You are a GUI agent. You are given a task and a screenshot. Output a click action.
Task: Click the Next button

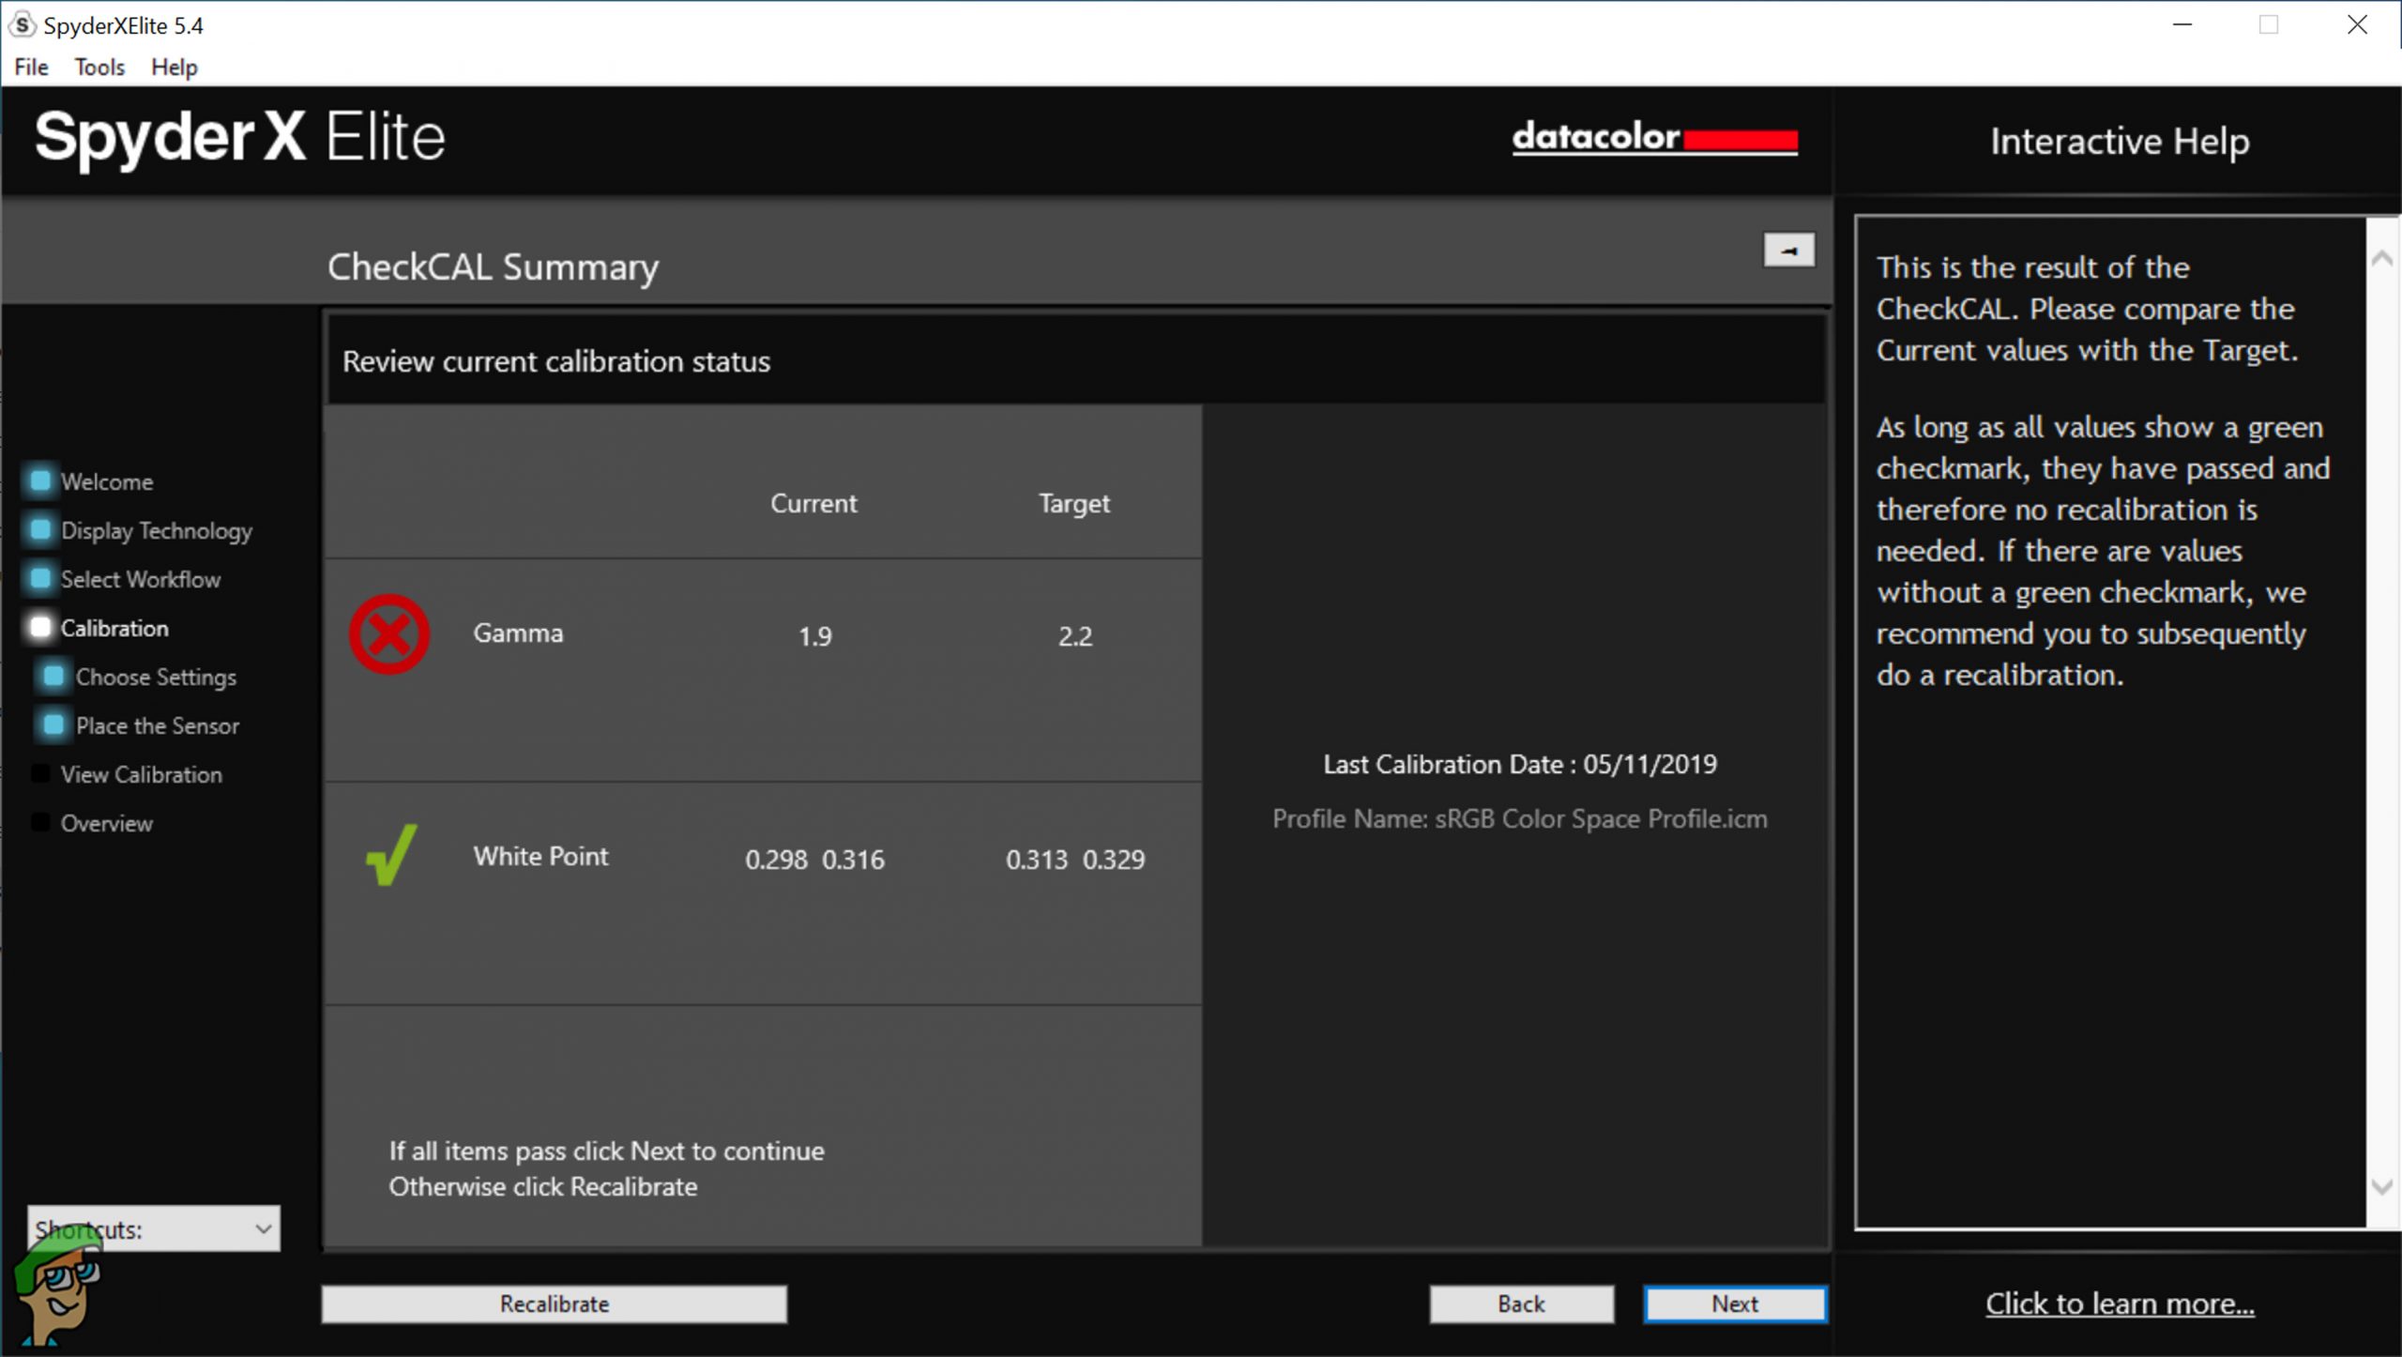[1734, 1304]
